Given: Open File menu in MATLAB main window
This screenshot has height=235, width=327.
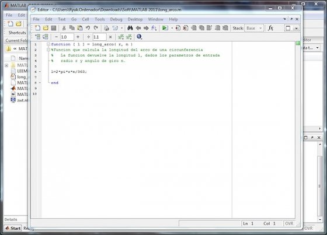Looking at the screenshot, I should (x=9, y=15).
